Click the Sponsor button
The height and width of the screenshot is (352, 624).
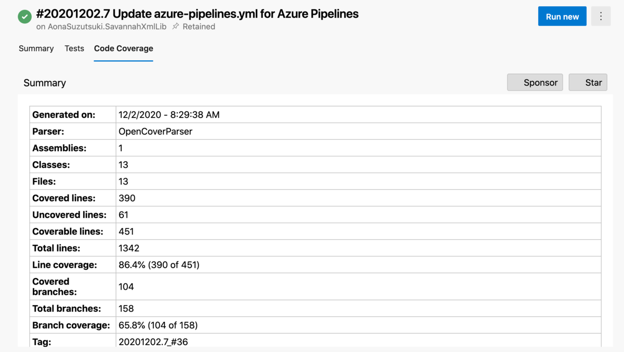click(x=535, y=82)
